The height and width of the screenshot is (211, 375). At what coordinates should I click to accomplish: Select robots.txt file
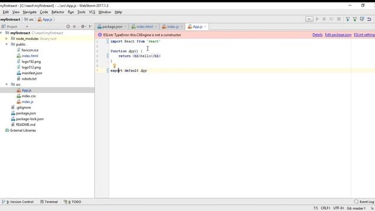(x=29, y=79)
